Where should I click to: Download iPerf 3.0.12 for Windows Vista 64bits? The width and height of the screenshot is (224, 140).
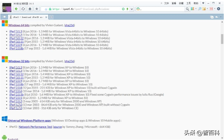17,38
